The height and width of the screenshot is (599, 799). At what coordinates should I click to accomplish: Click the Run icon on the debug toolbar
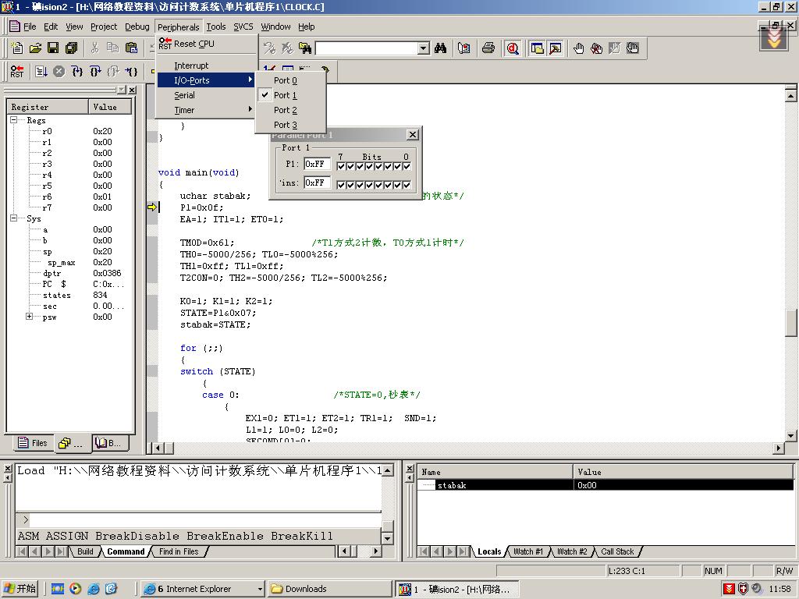[41, 71]
